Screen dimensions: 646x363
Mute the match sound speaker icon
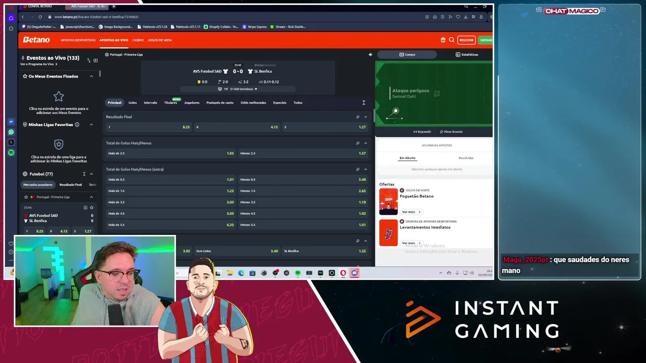(x=370, y=54)
